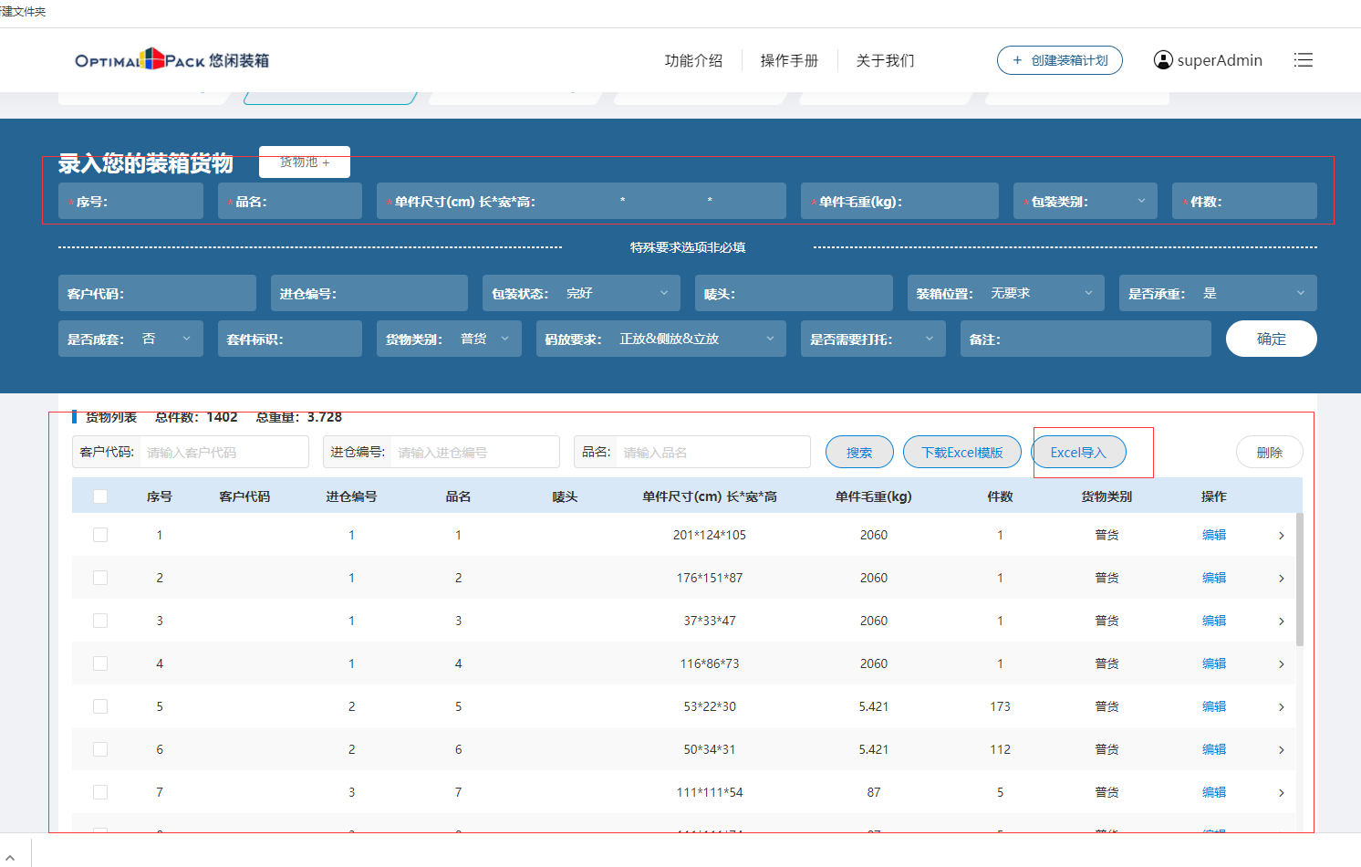This screenshot has height=867, width=1361.
Task: Focus the 序号 input field
Action: (130, 201)
